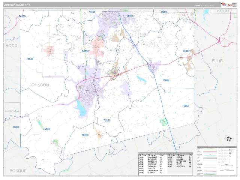Viewport: 240px width, 180px height.
Task: Click LILLIAN in the ZIP index table
Action: coord(180,159)
